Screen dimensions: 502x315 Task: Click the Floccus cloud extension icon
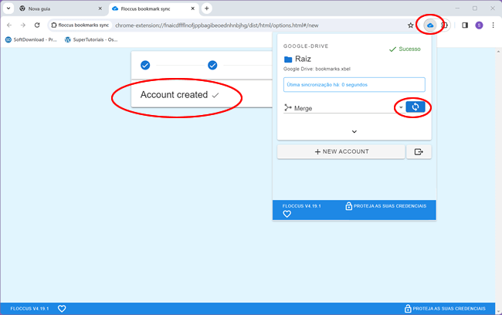(430, 25)
